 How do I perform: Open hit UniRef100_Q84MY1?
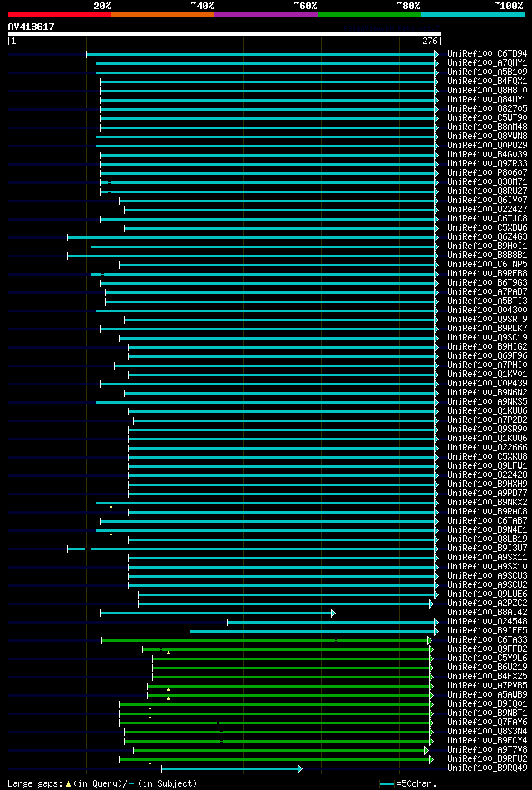pos(487,100)
